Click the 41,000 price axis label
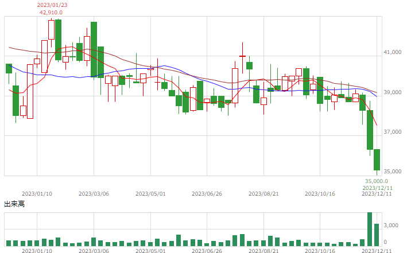 pos(393,52)
